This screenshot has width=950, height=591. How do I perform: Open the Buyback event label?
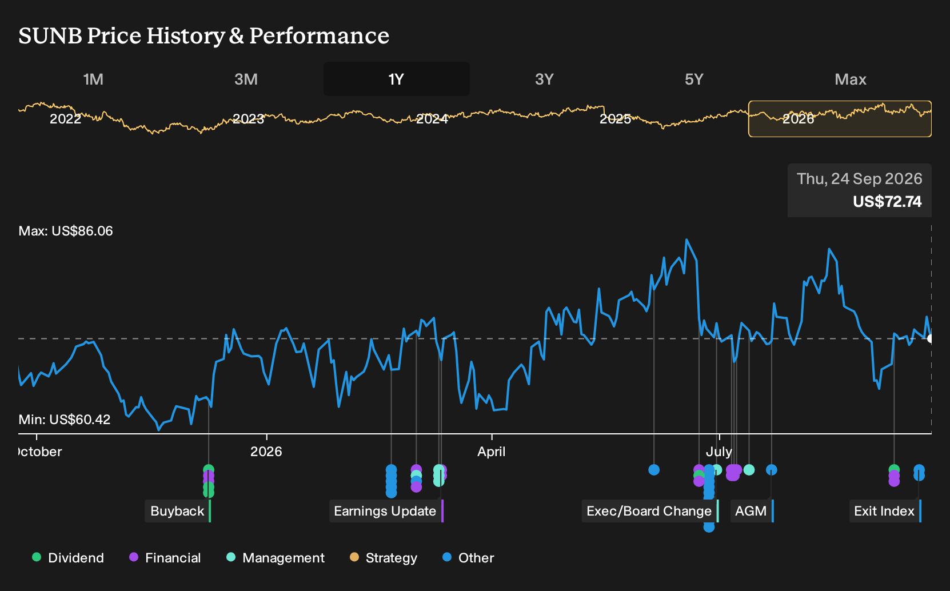point(178,511)
